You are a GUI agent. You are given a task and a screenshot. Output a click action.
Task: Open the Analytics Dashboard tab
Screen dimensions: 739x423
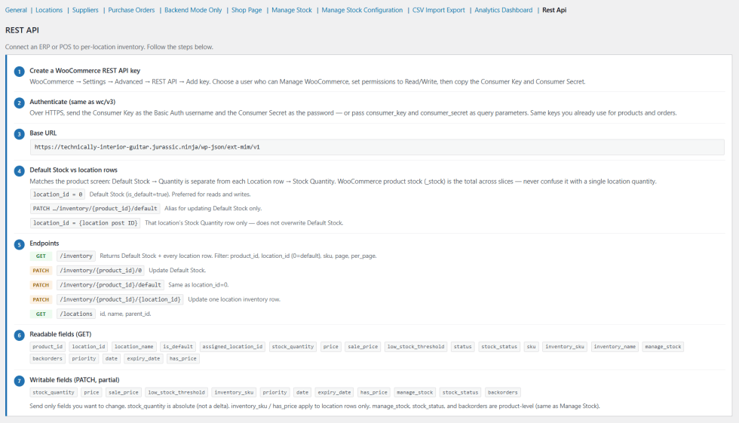[x=504, y=10]
